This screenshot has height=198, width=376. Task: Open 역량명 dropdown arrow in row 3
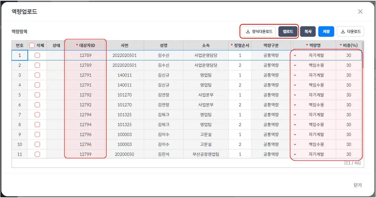[295, 75]
